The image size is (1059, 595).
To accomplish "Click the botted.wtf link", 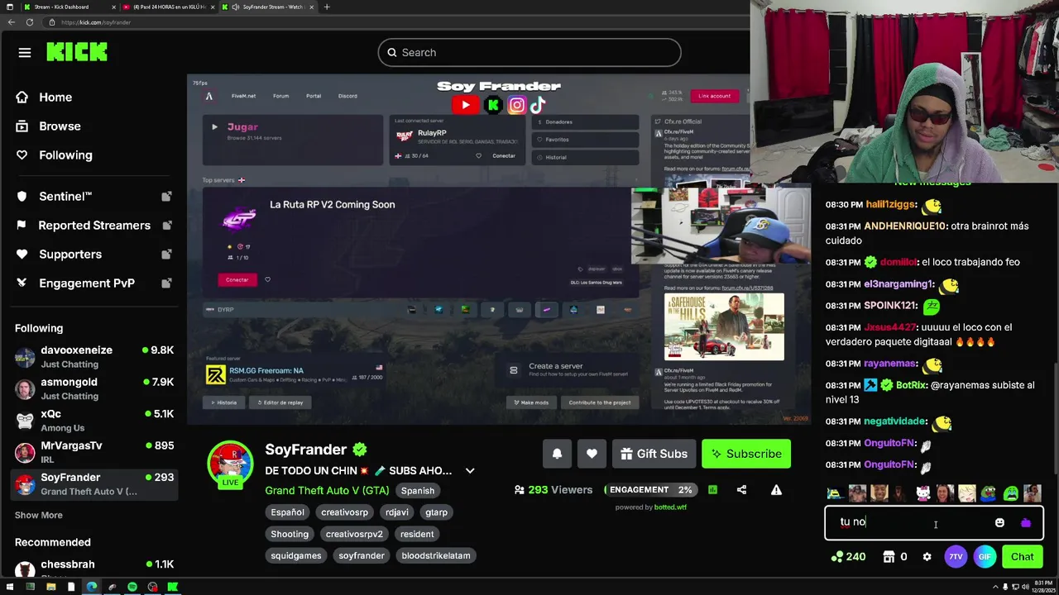I will (x=670, y=507).
